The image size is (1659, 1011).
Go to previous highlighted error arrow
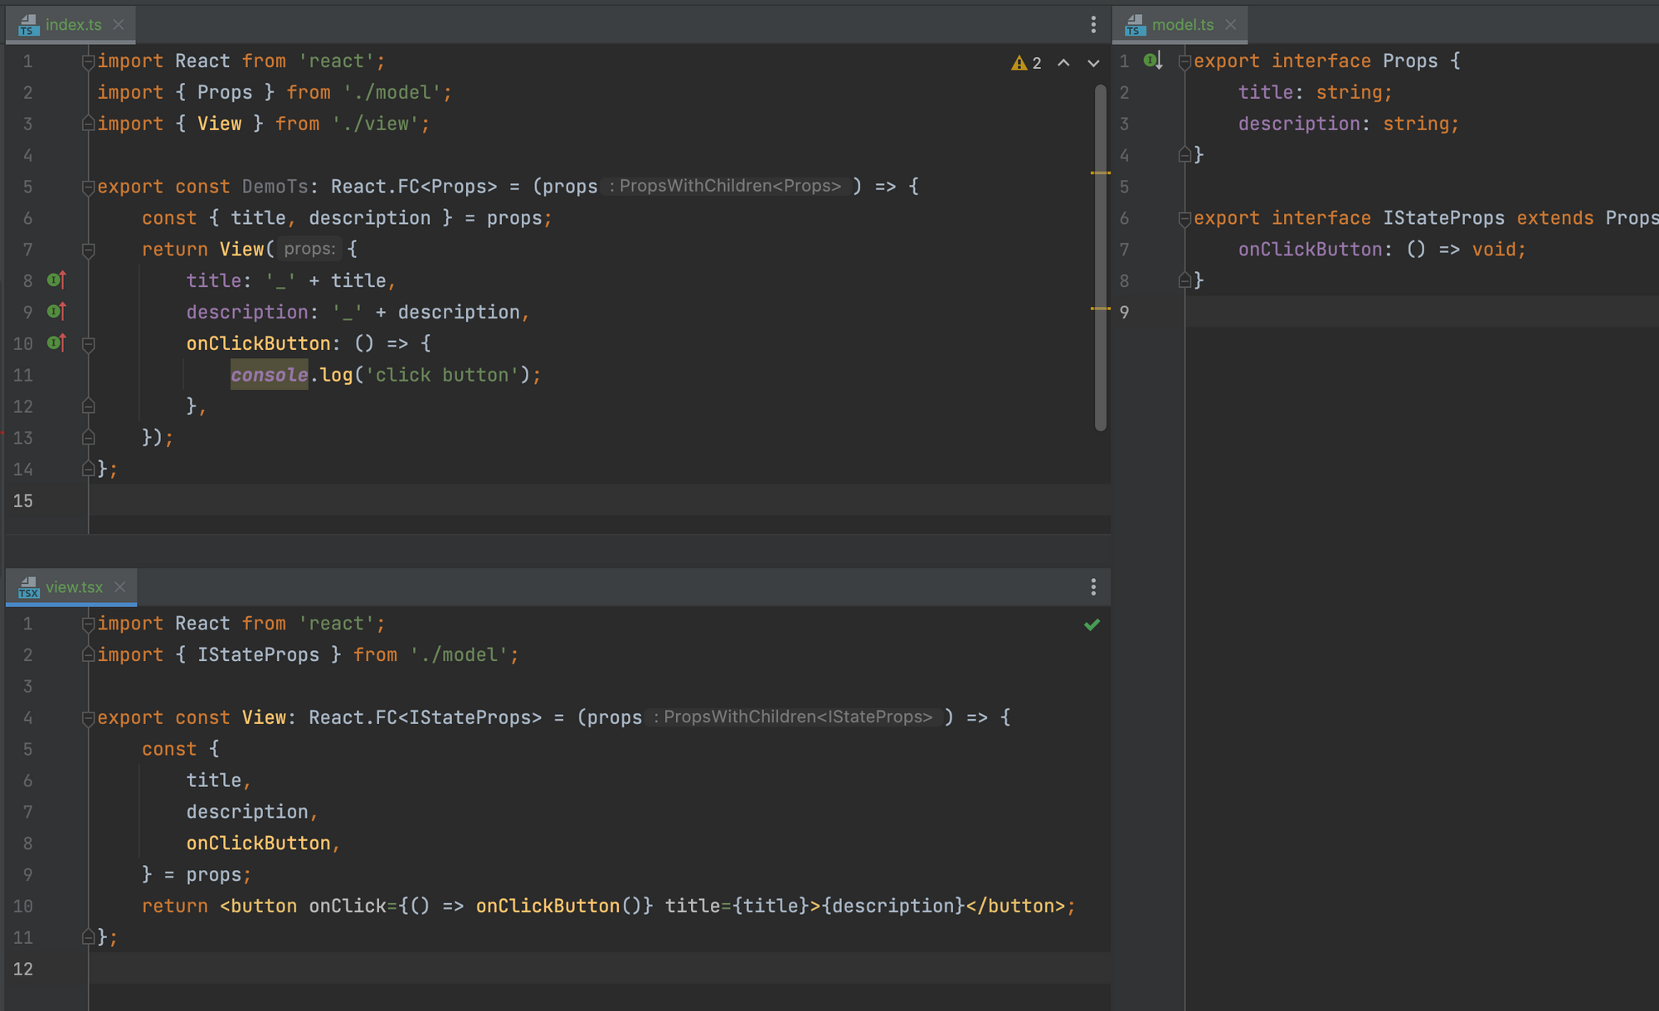pyautogui.click(x=1063, y=63)
